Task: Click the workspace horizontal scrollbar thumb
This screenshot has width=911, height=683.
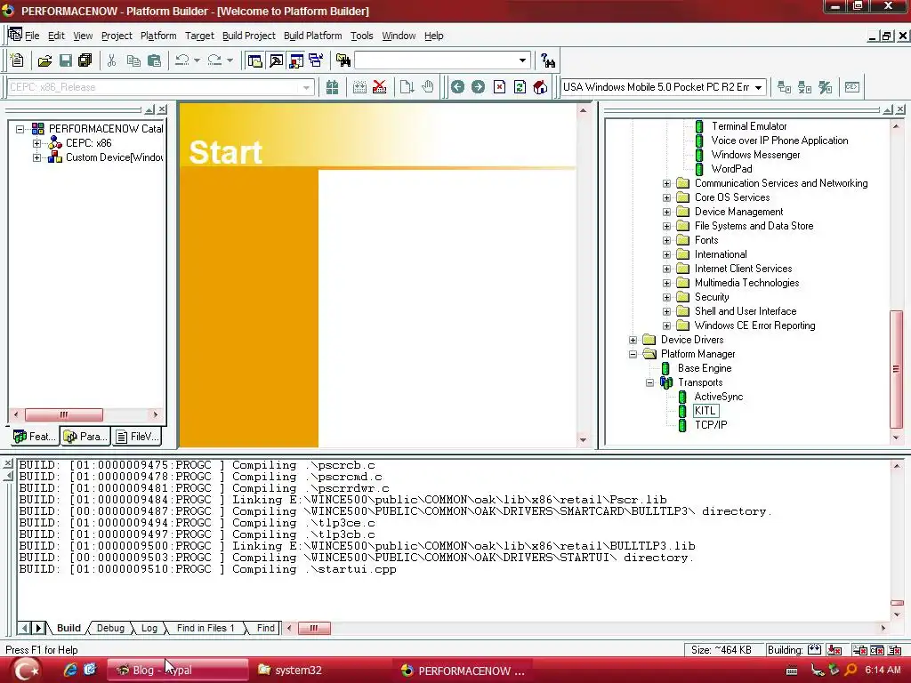Action: (64, 414)
